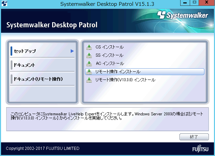Click the 終了 button to exit

pos(194,137)
